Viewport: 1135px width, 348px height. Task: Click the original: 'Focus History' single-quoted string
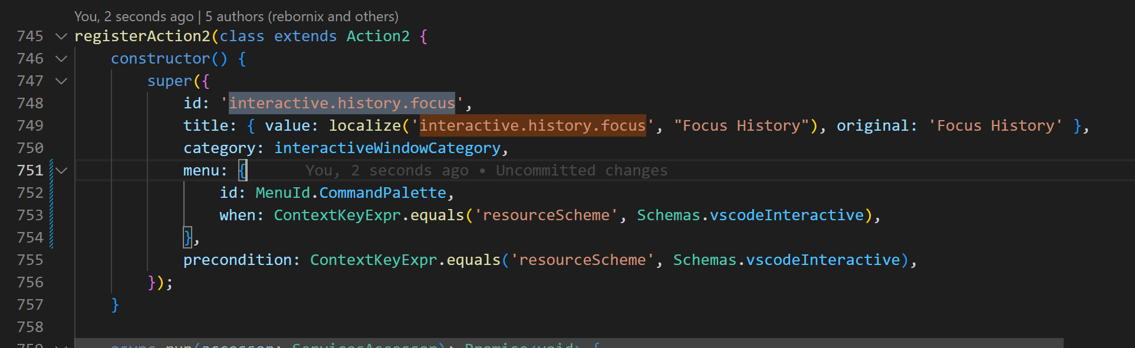point(995,126)
